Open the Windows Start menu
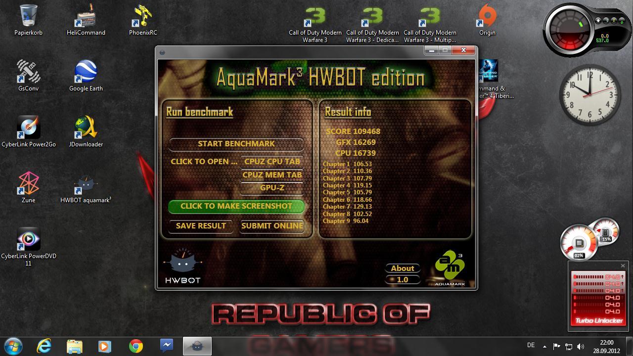Screen dimensions: 633x356 [x=13, y=346]
